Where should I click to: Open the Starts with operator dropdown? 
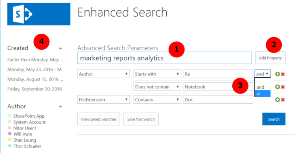point(157,74)
